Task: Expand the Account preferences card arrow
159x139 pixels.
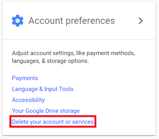Action: 141,21
